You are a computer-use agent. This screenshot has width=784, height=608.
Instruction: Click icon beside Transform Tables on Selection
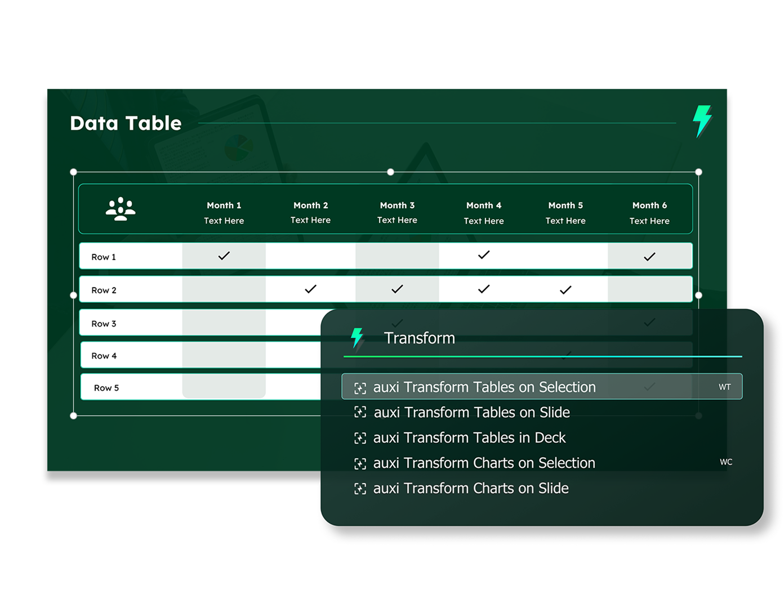pyautogui.click(x=360, y=388)
